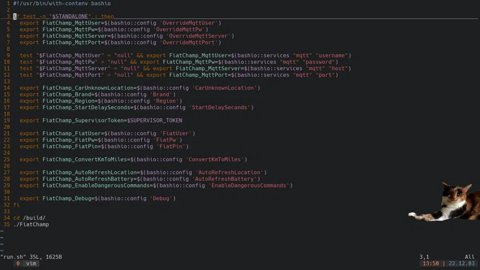Click the 'fi' keyword on line 32
This screenshot has height=270, width=480.
[16, 205]
